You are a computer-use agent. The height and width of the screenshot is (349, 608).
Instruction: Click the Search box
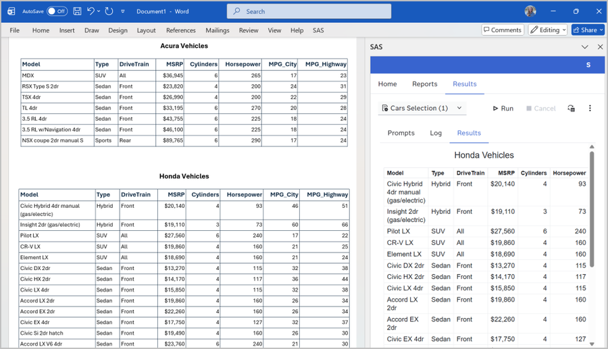click(309, 11)
